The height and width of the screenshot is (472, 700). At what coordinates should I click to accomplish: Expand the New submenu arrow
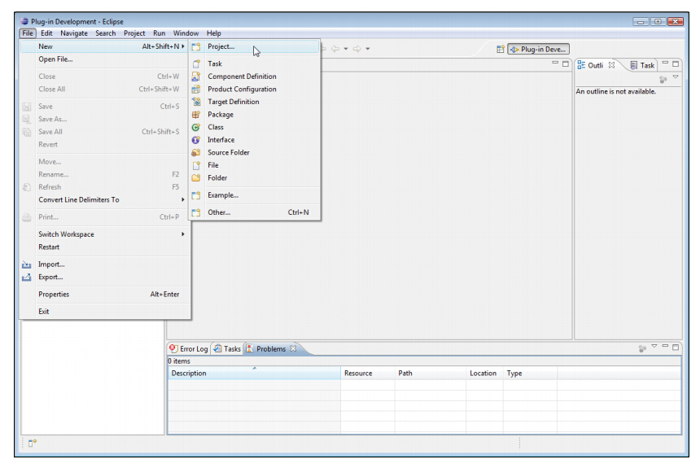click(x=183, y=46)
